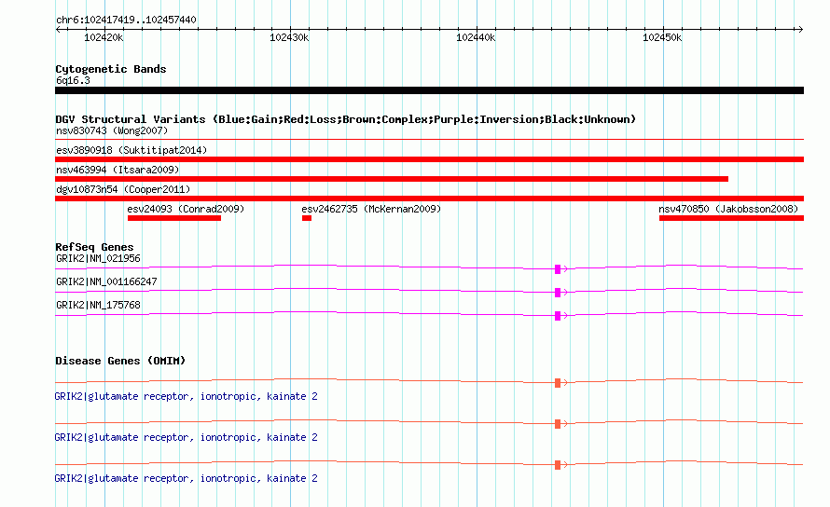The height and width of the screenshot is (507, 830).
Task: Open variant esv3890918 (Suktitipat2014) label
Action: pos(131,150)
